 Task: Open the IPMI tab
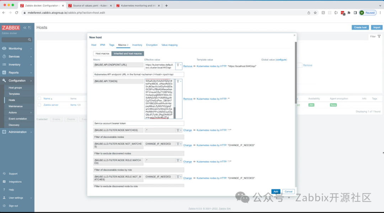[103, 45]
